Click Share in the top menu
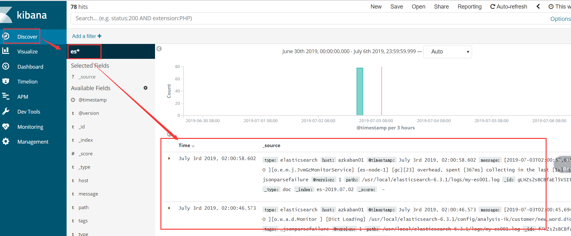This screenshot has height=236, width=571. pyautogui.click(x=441, y=7)
